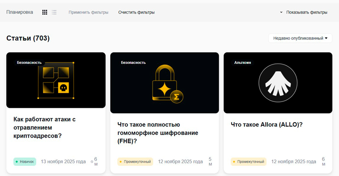Select the Альткоин tag on Allora card
The height and width of the screenshot is (176, 339).
pos(243,62)
